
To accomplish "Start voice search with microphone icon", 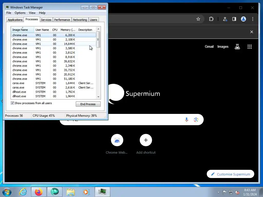I will pyautogui.click(x=186, y=120).
